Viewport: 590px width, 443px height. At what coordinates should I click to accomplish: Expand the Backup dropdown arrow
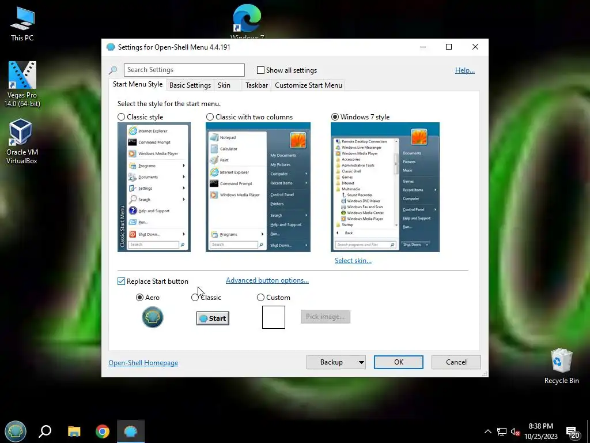[x=361, y=362]
